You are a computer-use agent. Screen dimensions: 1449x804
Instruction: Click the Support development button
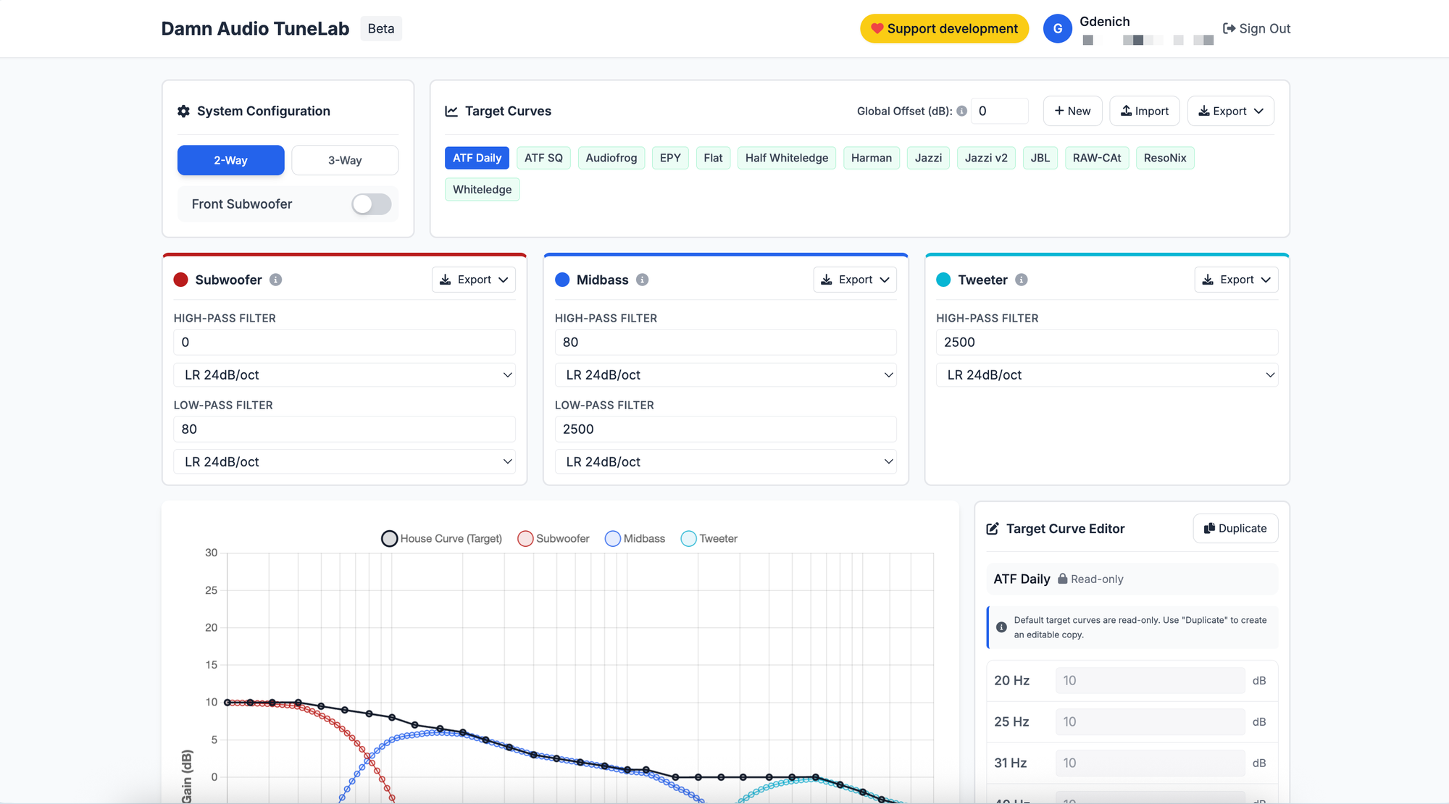click(944, 28)
